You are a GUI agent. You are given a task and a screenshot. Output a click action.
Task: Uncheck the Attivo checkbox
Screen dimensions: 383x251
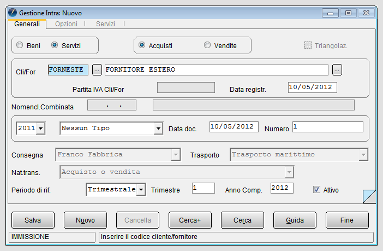(316, 190)
